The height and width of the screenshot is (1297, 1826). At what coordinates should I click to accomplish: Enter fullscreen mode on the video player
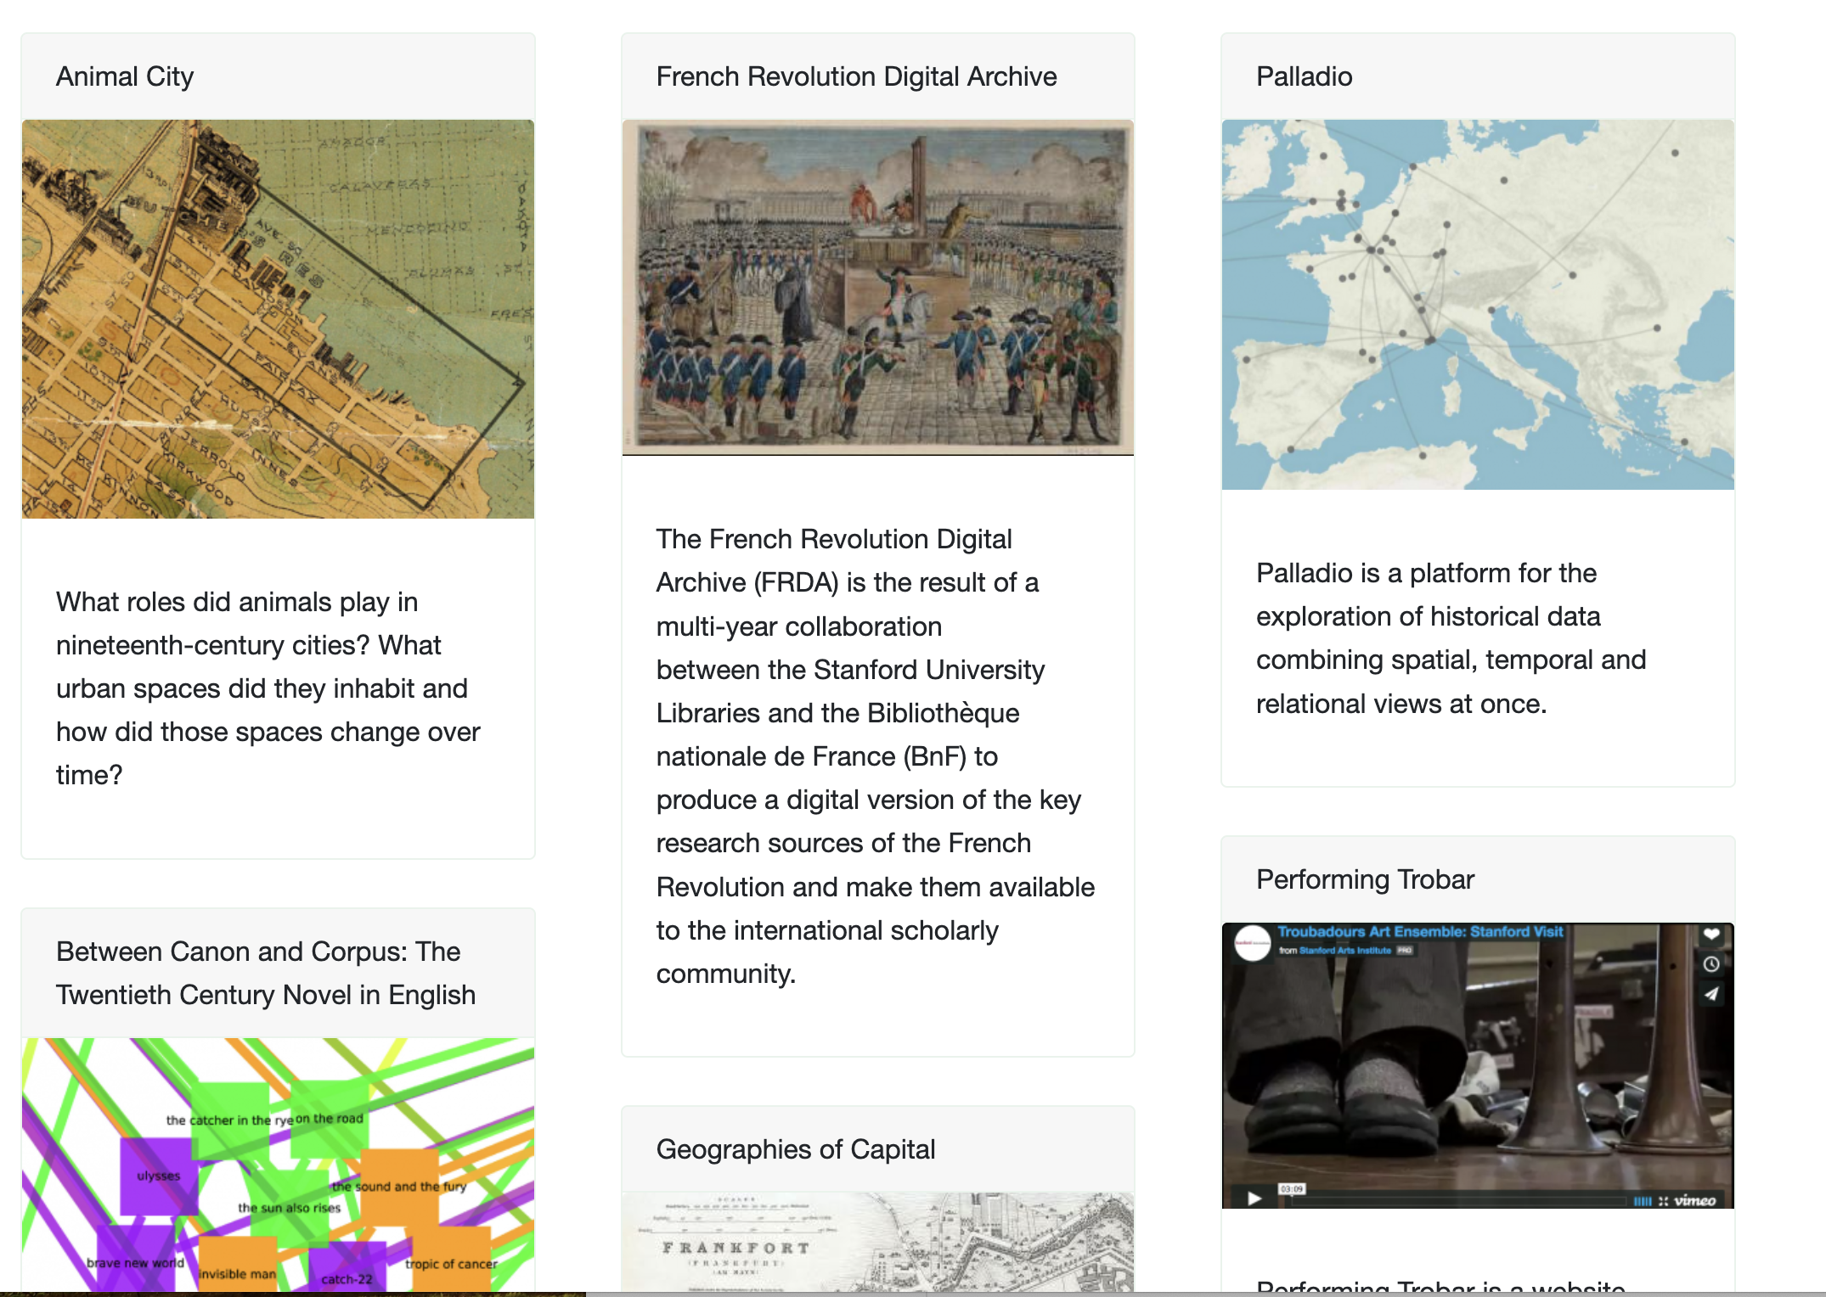(x=1664, y=1201)
